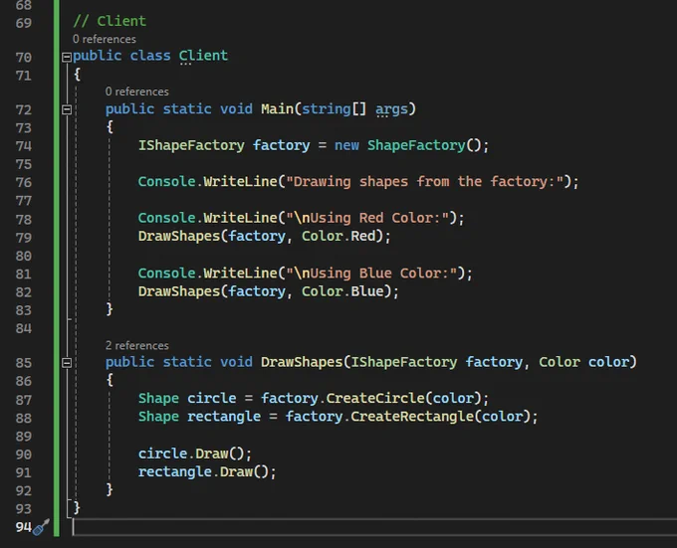Open quick actions screwdriver icon at line 94
The image size is (677, 548).
coord(42,527)
